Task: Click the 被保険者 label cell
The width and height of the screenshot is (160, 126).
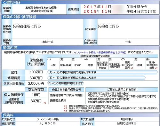Action: (90, 29)
